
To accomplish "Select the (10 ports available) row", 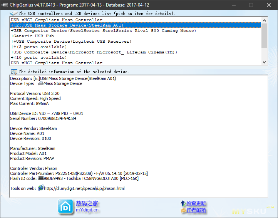I will click(x=136, y=58).
